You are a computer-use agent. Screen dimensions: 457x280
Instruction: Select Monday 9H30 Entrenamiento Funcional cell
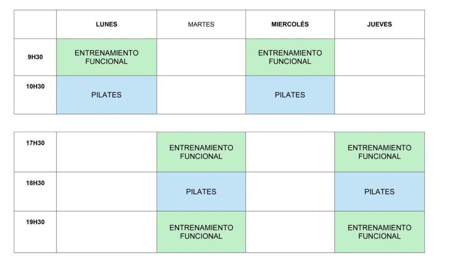coord(106,57)
